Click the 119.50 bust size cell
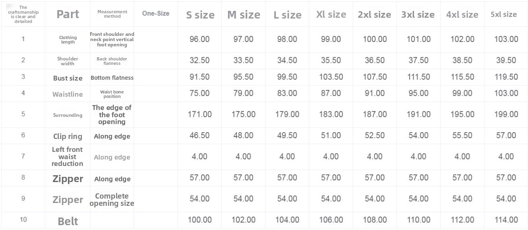The width and height of the screenshot is (528, 230). (x=506, y=77)
